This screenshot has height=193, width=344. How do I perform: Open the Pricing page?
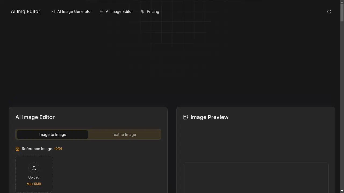(x=153, y=12)
